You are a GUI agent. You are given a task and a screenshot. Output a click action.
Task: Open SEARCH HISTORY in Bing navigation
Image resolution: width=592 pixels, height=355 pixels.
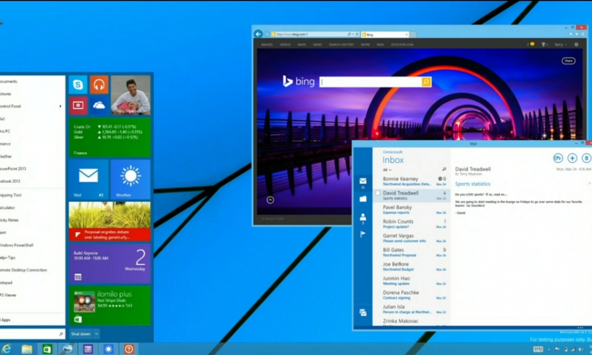[x=341, y=45]
